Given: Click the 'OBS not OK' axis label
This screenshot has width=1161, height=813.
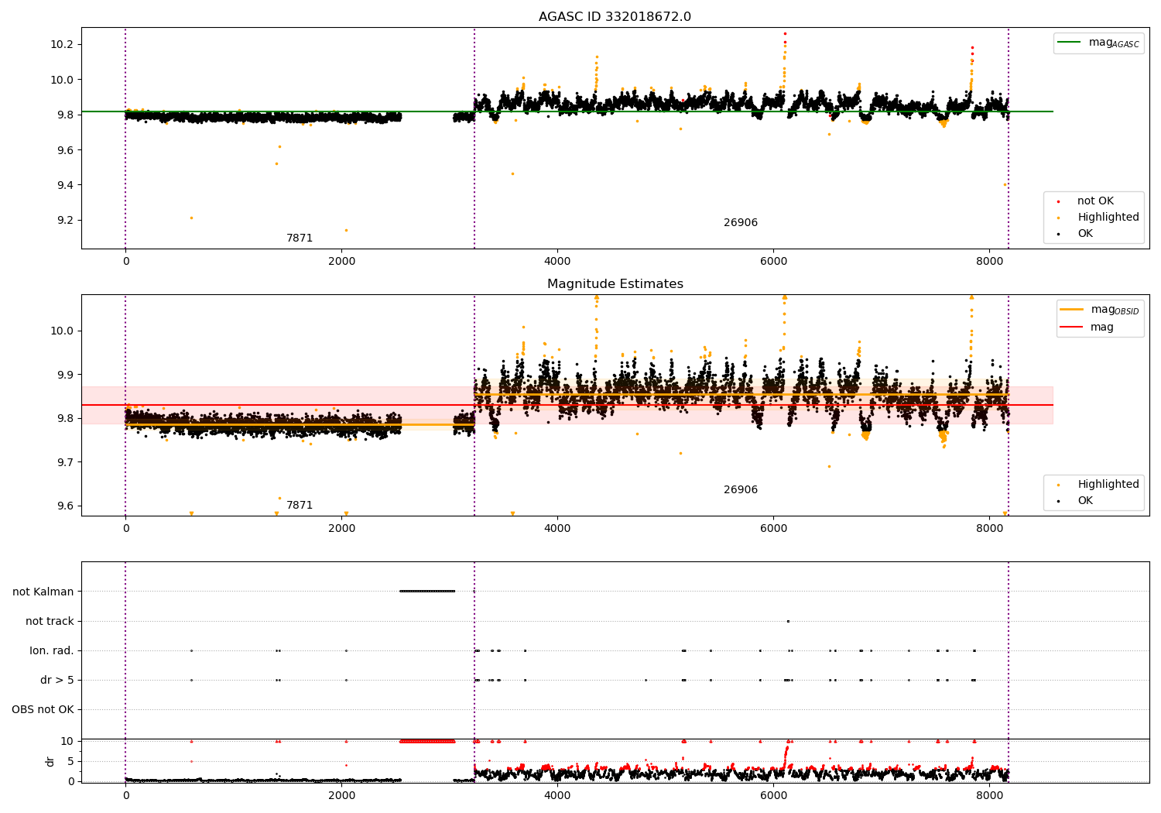Looking at the screenshot, I should tap(43, 709).
